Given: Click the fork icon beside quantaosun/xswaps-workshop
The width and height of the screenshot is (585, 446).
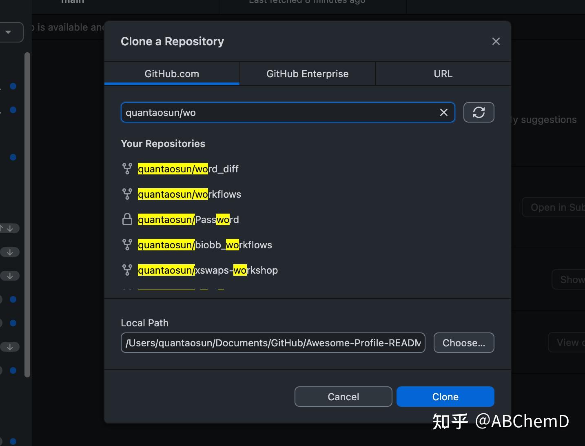Looking at the screenshot, I should [x=127, y=270].
